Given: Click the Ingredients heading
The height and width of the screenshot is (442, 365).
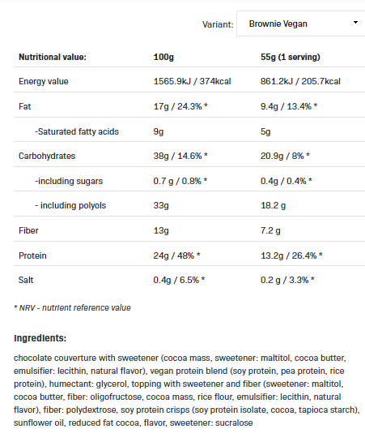Looking at the screenshot, I should click(x=40, y=338).
